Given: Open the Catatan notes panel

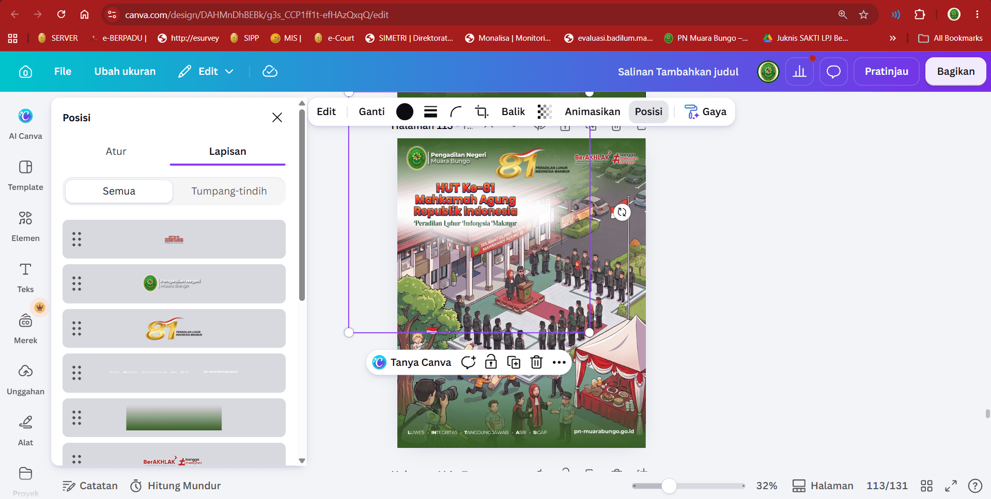Looking at the screenshot, I should click(x=90, y=486).
